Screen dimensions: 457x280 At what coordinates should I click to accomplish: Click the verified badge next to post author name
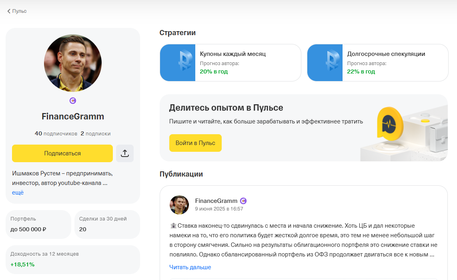243,201
